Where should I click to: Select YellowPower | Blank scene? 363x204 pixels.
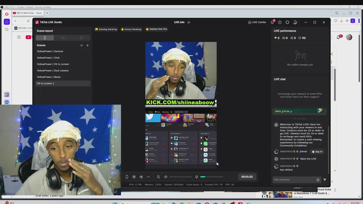(x=63, y=77)
